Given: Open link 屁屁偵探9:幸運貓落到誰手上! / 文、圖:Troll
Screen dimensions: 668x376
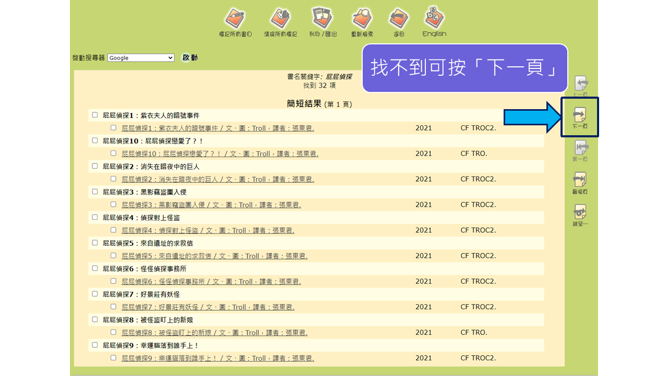Looking at the screenshot, I should pos(218,358).
